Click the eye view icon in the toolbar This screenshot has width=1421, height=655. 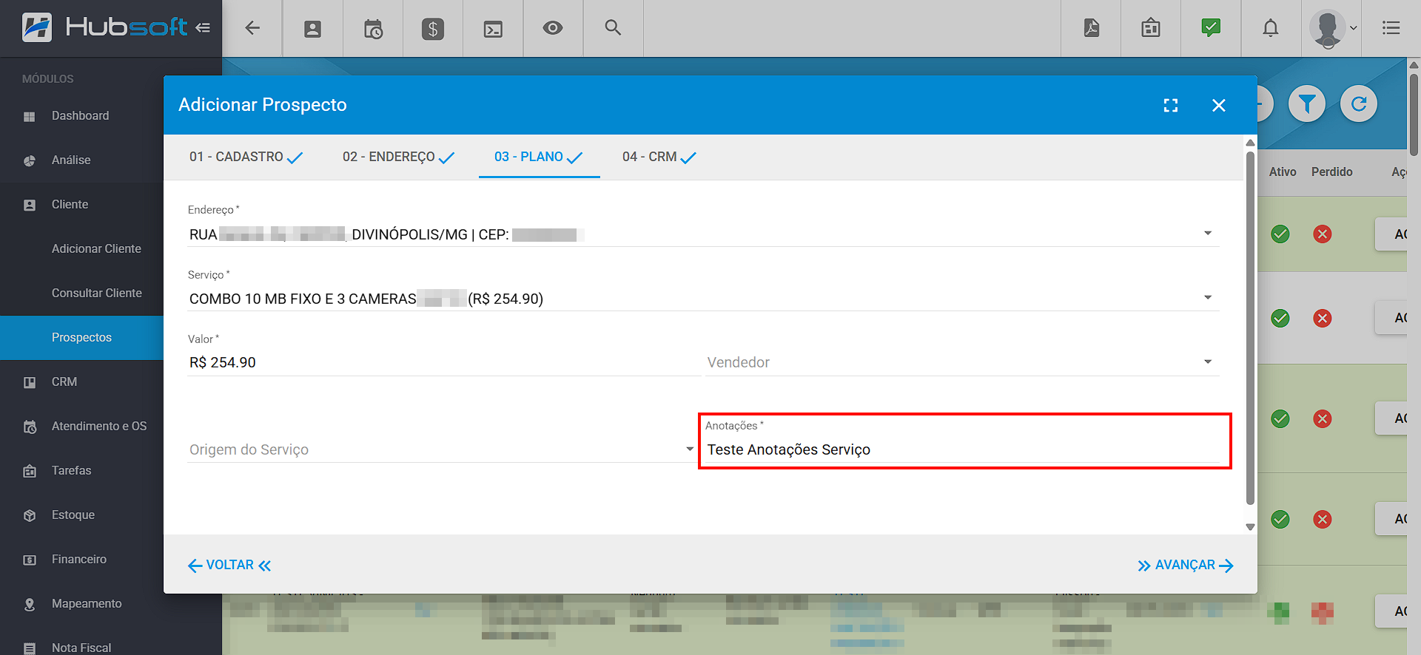point(553,28)
